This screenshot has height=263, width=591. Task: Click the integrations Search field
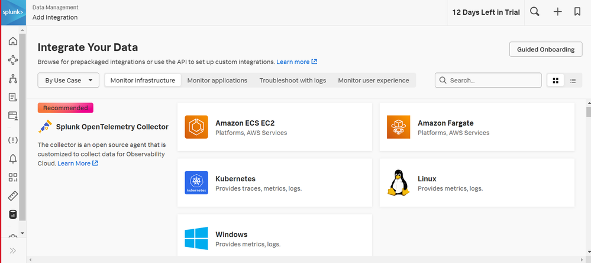pos(488,80)
